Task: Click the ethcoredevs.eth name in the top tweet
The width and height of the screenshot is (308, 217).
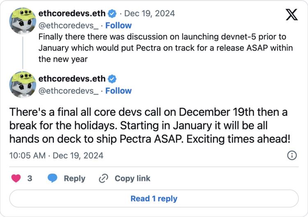Action: [x=71, y=14]
